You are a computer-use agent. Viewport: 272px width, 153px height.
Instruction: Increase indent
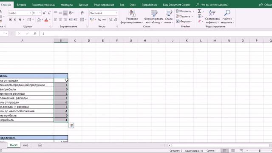(x=76, y=20)
